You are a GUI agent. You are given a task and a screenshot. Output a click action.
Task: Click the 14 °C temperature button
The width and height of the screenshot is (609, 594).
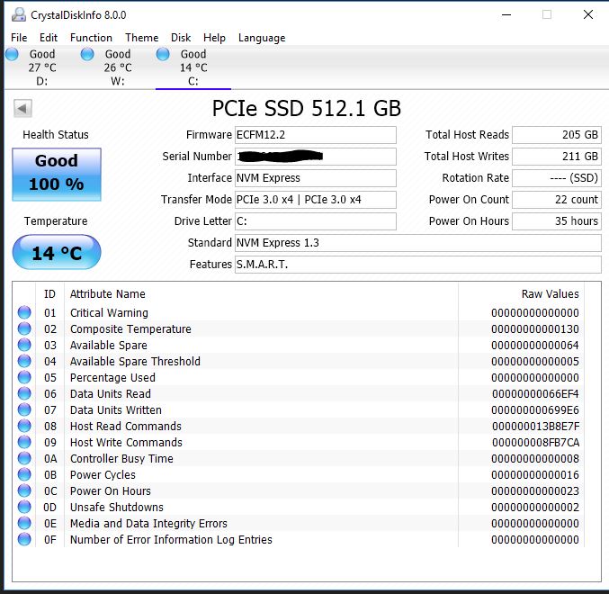click(56, 253)
